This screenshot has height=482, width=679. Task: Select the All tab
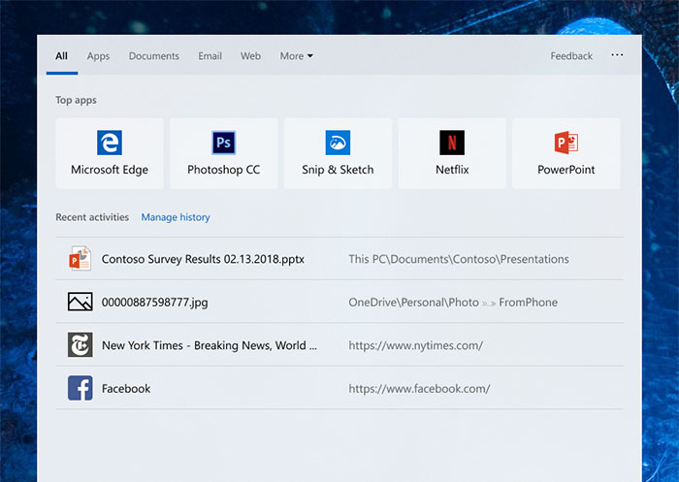click(x=61, y=56)
